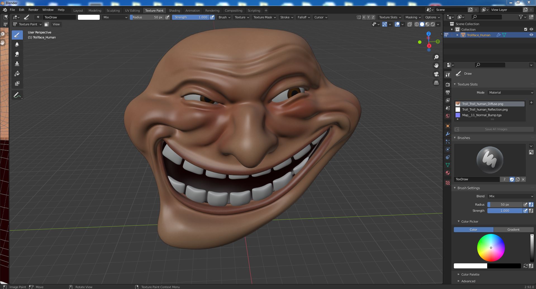Uncheck the Collection exclude checkbox
The width and height of the screenshot is (536, 289).
(x=526, y=29)
